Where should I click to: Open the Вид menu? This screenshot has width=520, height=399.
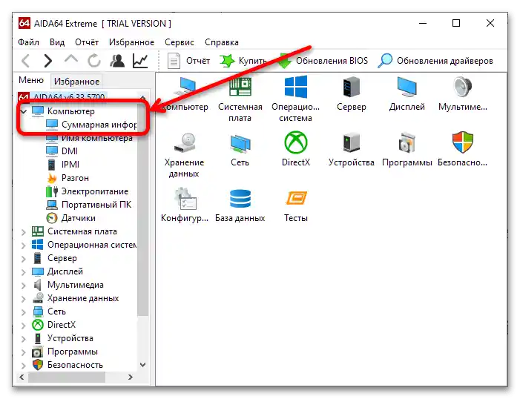[57, 42]
